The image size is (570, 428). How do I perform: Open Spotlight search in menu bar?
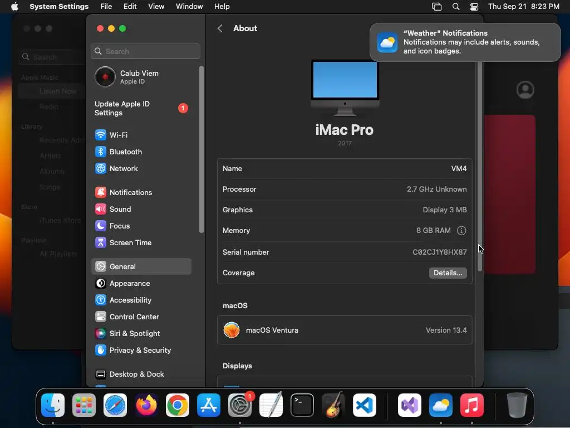pos(456,7)
